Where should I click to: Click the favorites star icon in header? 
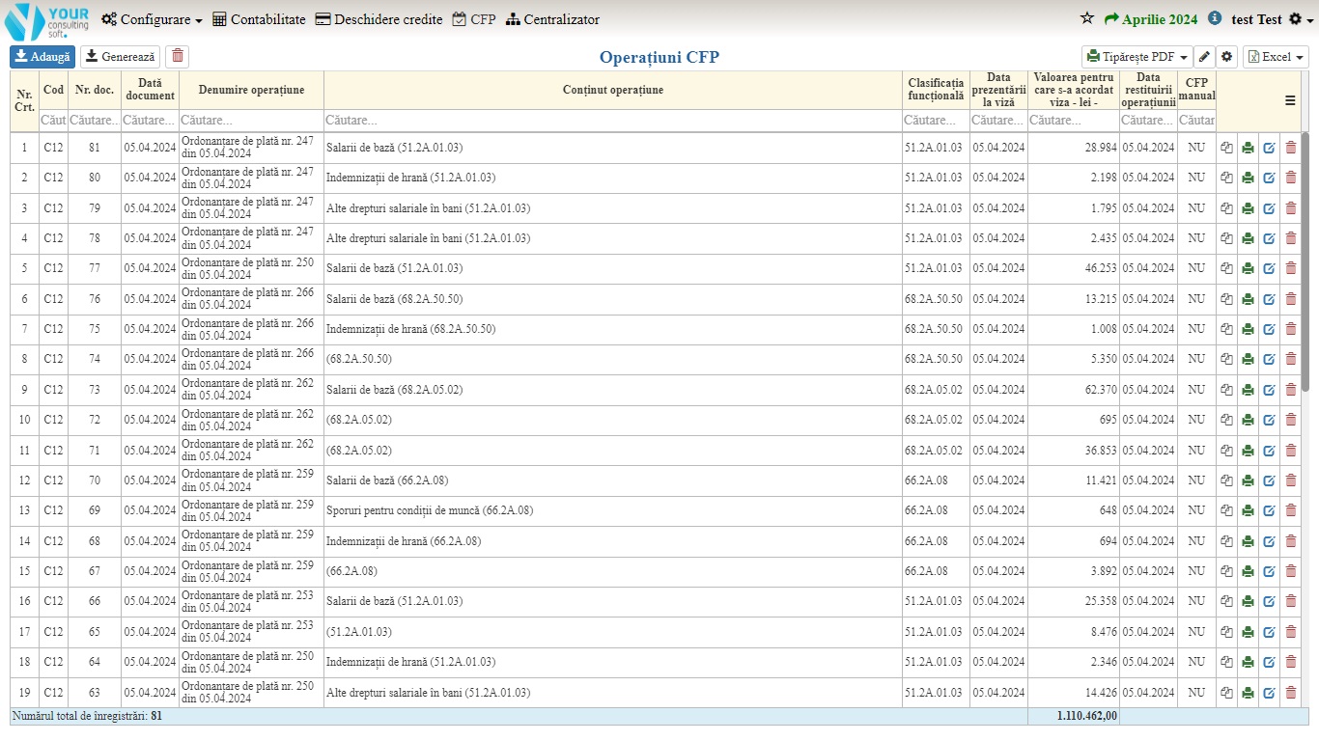tap(1087, 19)
